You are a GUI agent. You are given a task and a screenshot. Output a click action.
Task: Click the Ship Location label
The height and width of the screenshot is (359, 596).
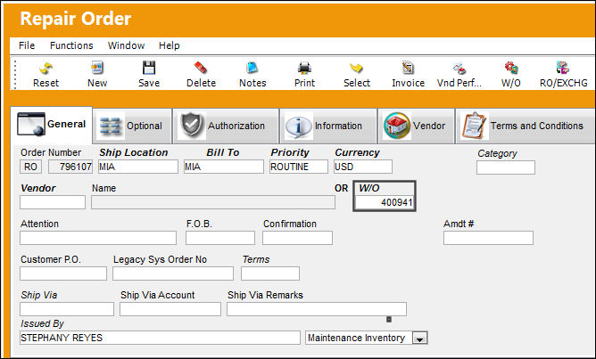tap(134, 152)
